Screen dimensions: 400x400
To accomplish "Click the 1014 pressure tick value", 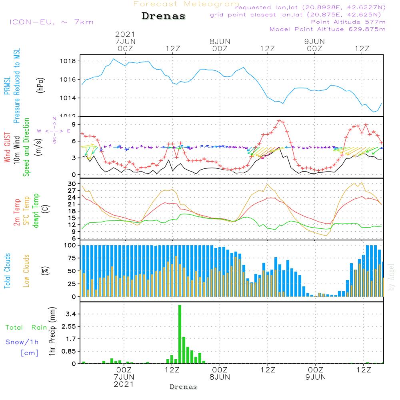I will click(x=68, y=98).
